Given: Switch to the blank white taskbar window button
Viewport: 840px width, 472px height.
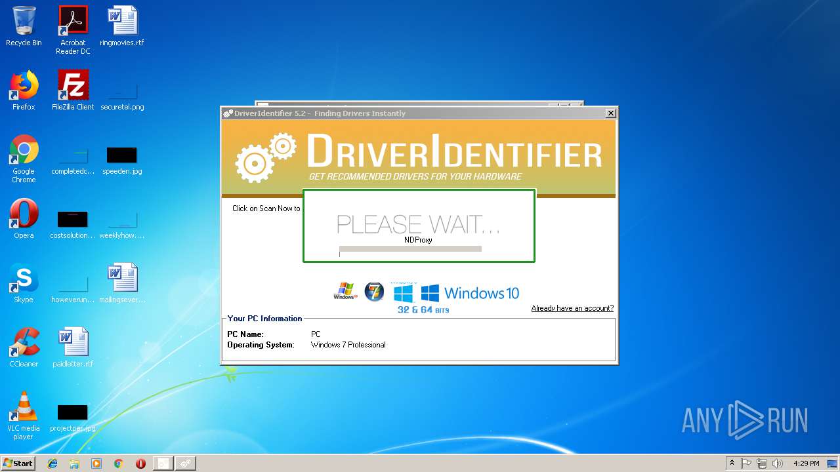Looking at the screenshot, I should coord(163,463).
